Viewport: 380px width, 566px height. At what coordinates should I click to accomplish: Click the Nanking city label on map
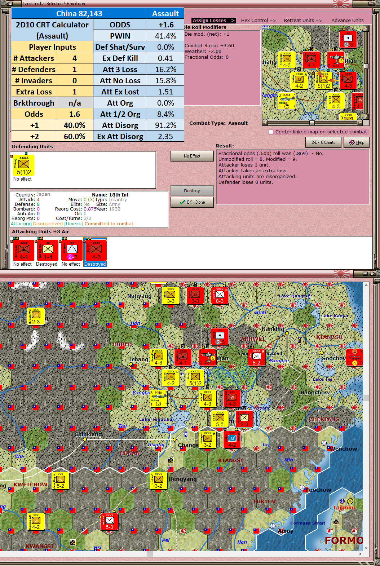coord(273,329)
